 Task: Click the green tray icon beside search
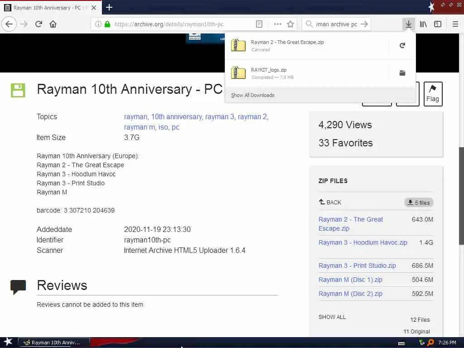pos(422,343)
